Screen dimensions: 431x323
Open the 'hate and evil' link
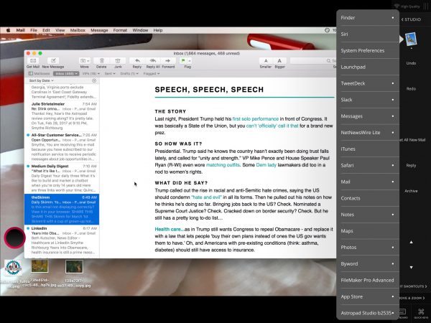pyautogui.click(x=206, y=197)
